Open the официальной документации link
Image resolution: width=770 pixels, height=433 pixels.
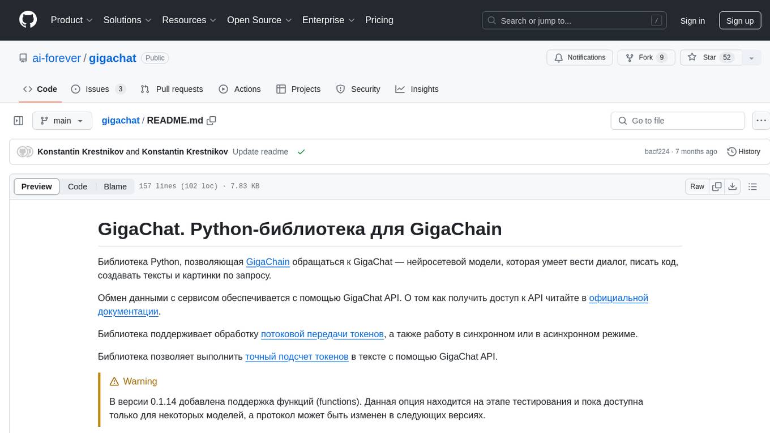(x=373, y=304)
